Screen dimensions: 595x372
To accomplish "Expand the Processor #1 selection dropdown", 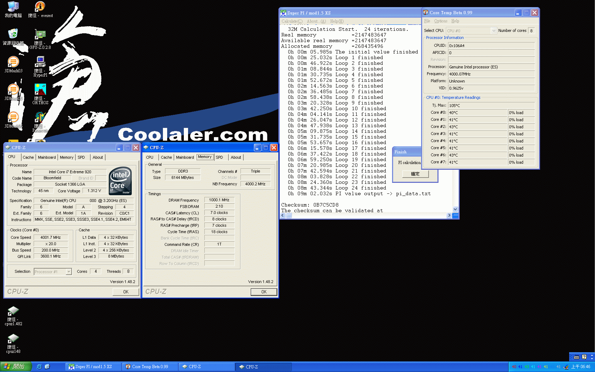I will coord(69,272).
